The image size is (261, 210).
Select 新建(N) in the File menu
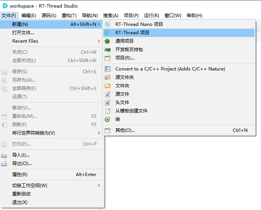51,24
